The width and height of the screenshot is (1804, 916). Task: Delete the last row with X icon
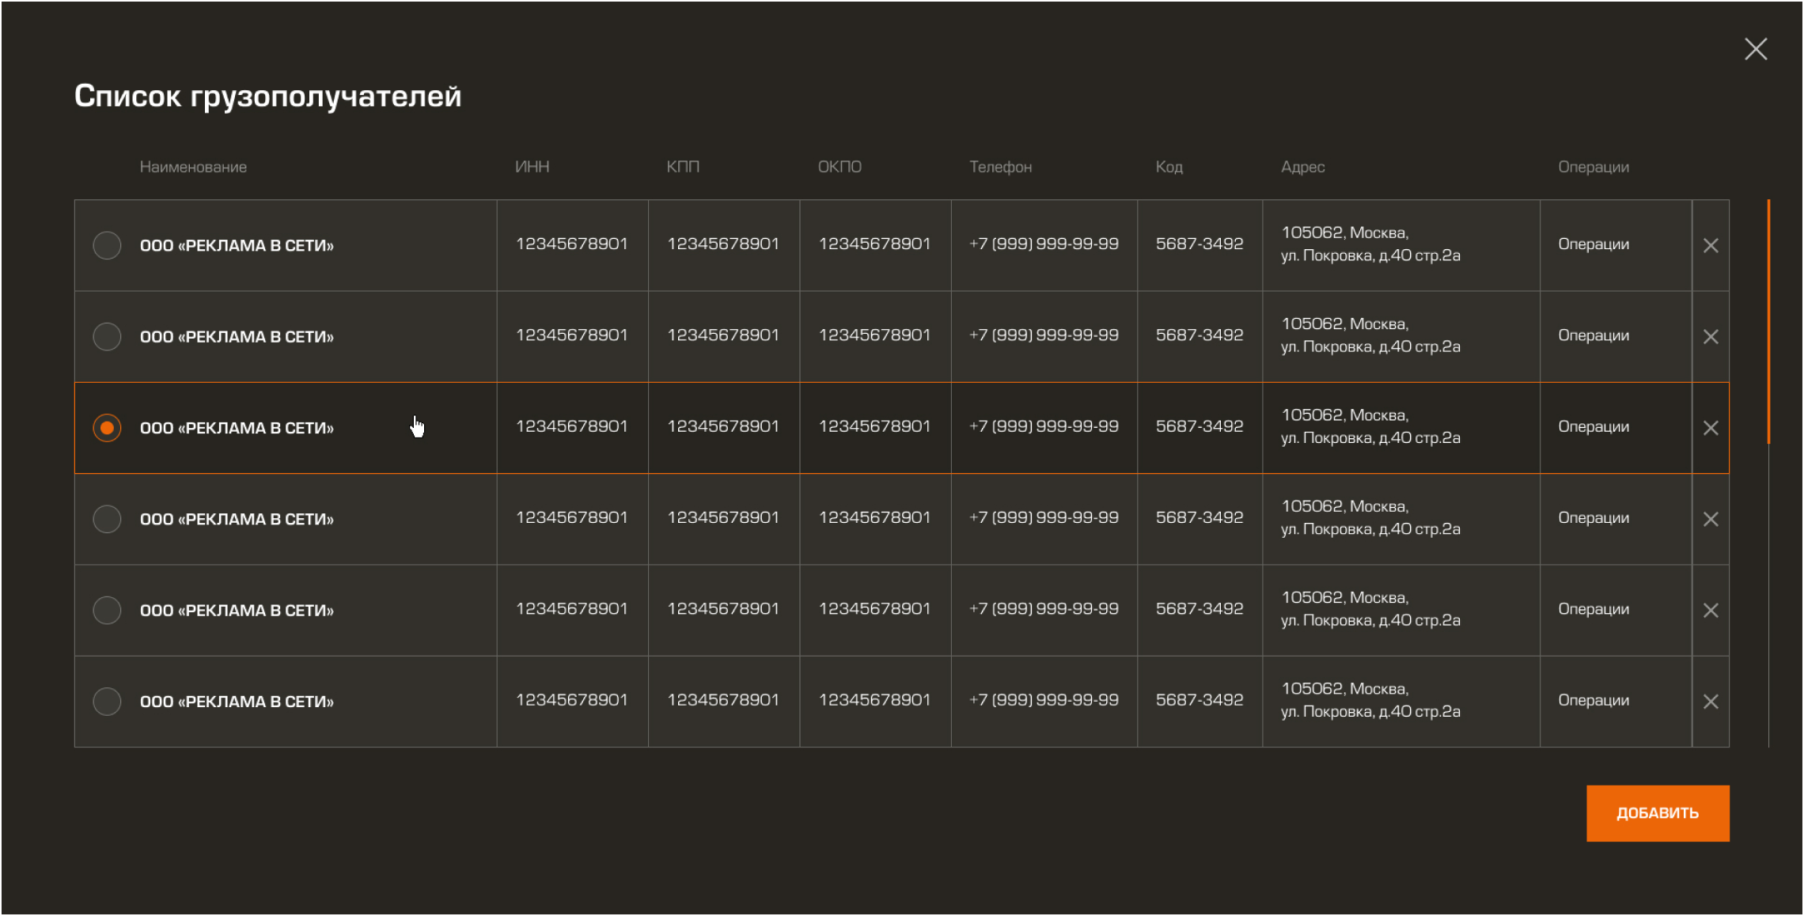tap(1710, 702)
